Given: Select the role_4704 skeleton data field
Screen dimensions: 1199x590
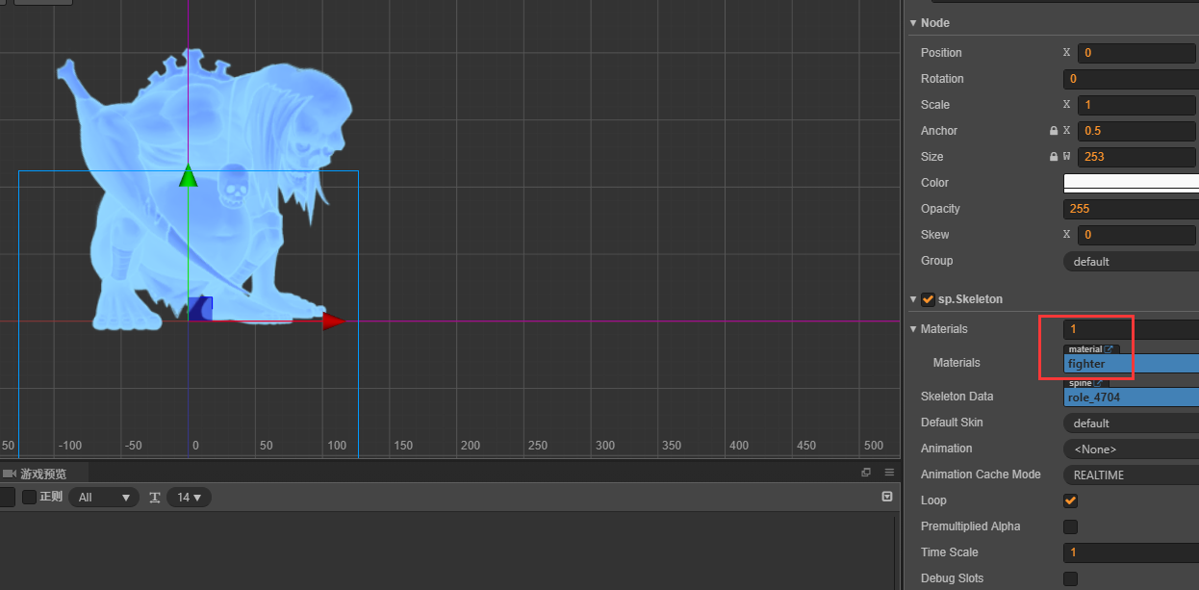Looking at the screenshot, I should tap(1131, 398).
